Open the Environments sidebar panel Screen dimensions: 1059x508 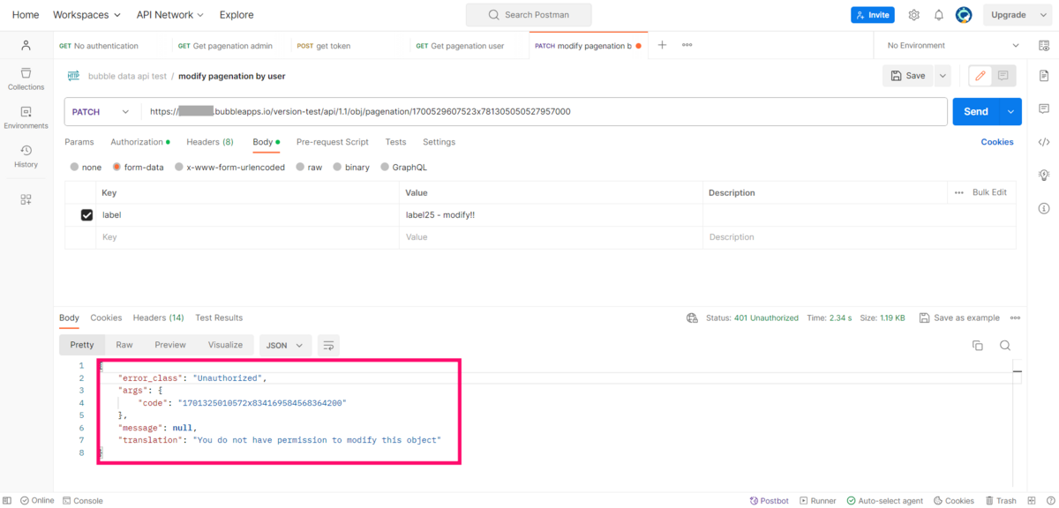pyautogui.click(x=26, y=116)
